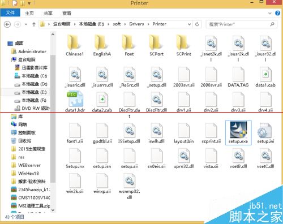Screen dimensions: 283x224
Task: Open the recent locations dropdown arrow
Action: tap(26, 24)
